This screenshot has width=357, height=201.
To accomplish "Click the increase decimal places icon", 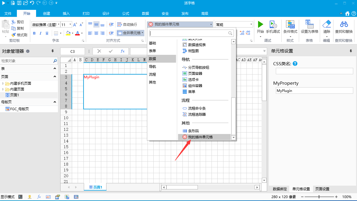I will click(x=242, y=33).
